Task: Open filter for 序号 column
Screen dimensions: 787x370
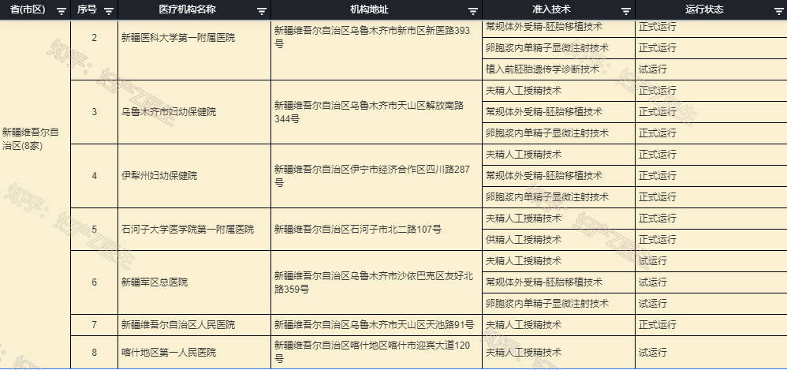Action: [108, 11]
